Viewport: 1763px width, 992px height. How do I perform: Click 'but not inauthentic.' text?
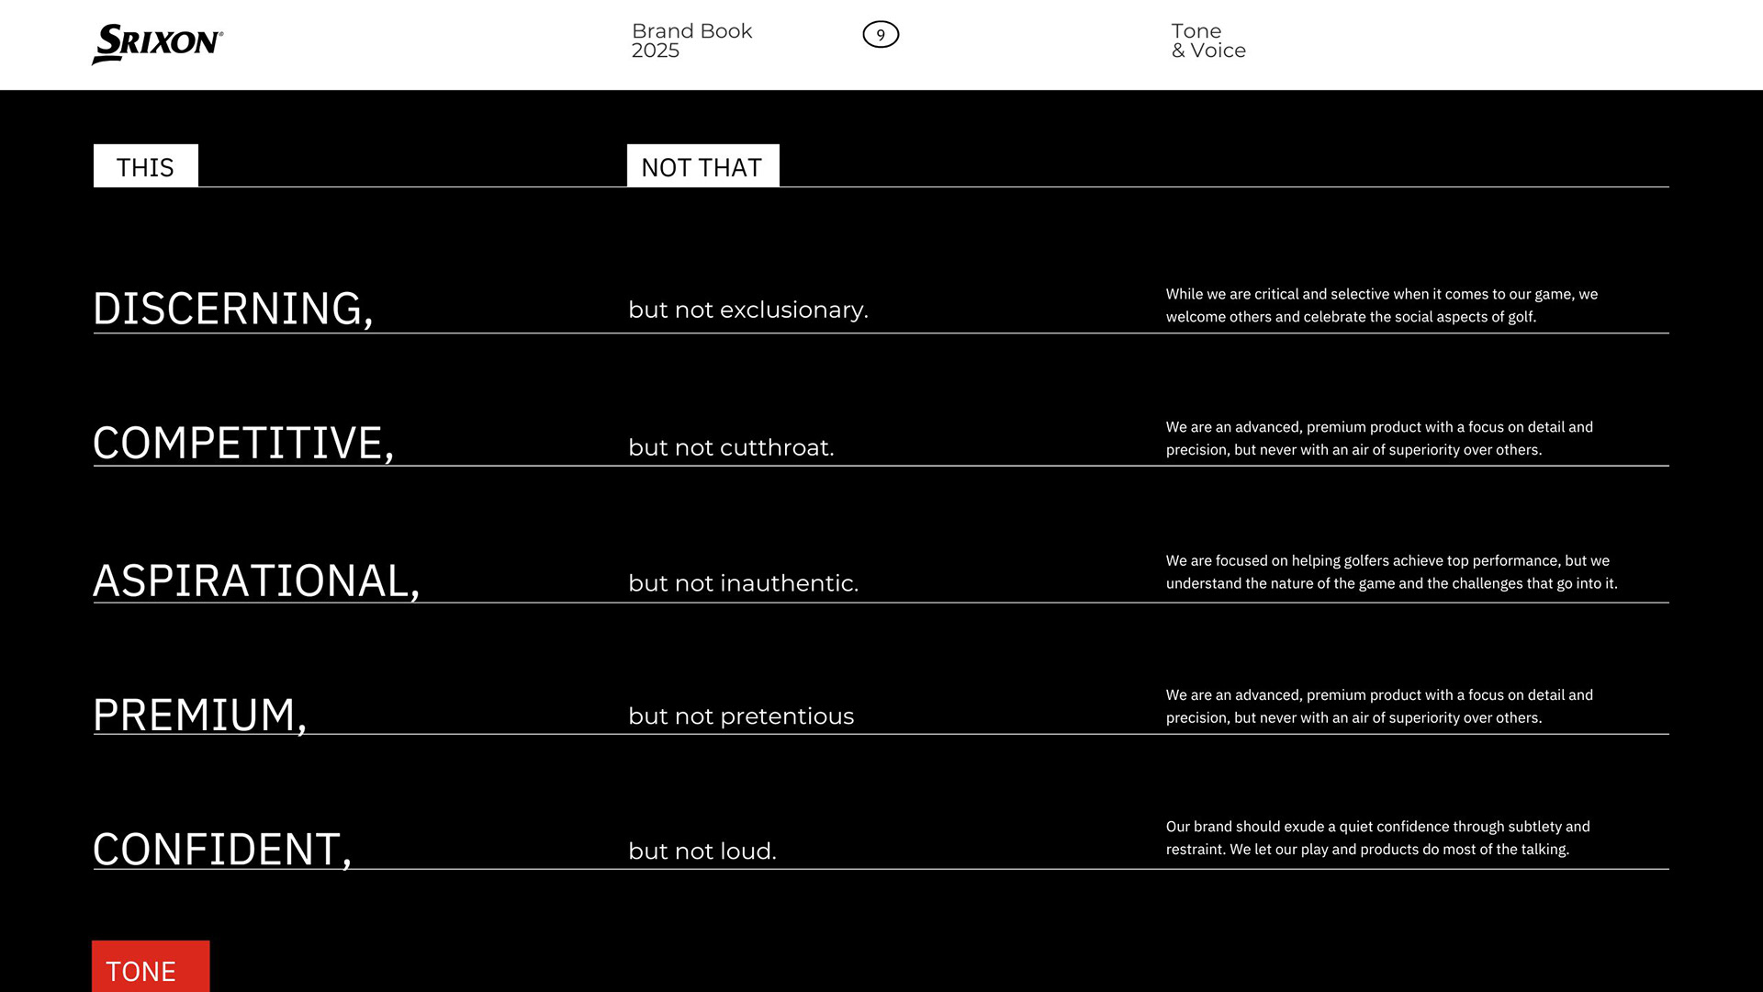(743, 583)
